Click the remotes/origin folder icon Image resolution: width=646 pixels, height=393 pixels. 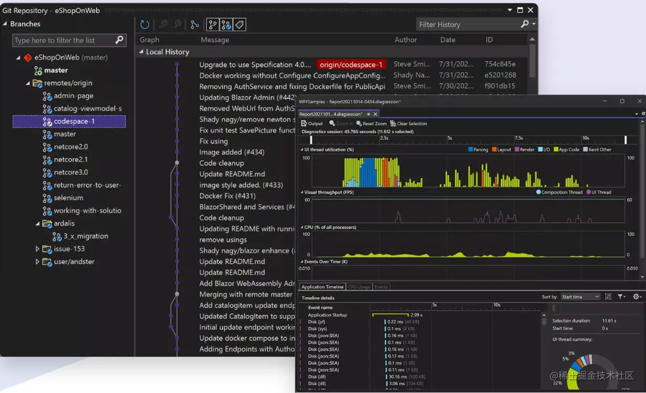click(x=38, y=83)
